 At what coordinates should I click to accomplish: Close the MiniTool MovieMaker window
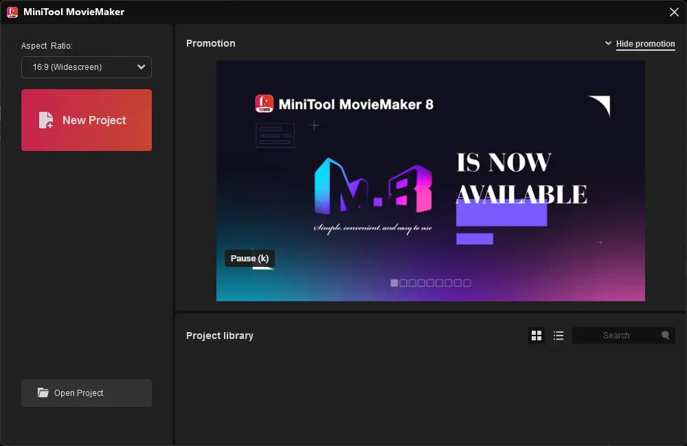click(675, 12)
